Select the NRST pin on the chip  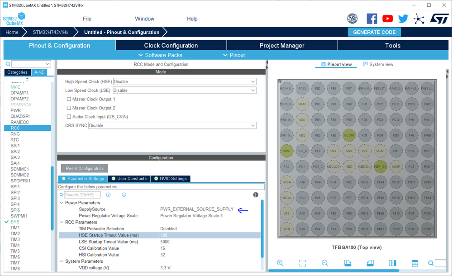tap(286, 151)
